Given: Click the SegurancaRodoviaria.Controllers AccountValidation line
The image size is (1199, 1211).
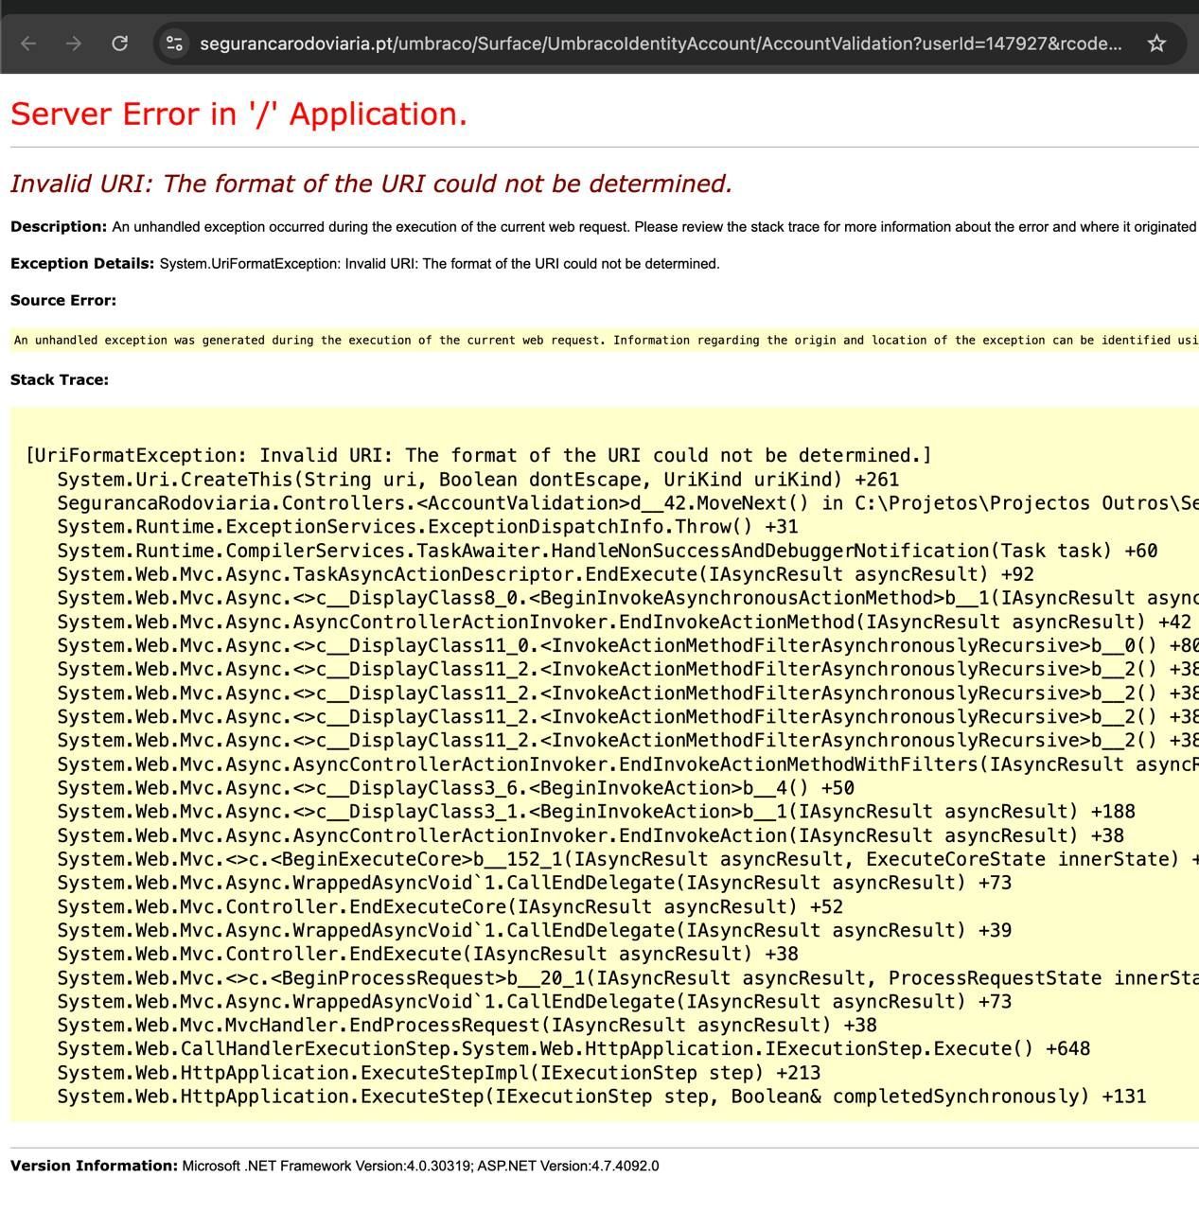Looking at the screenshot, I should click(x=627, y=503).
